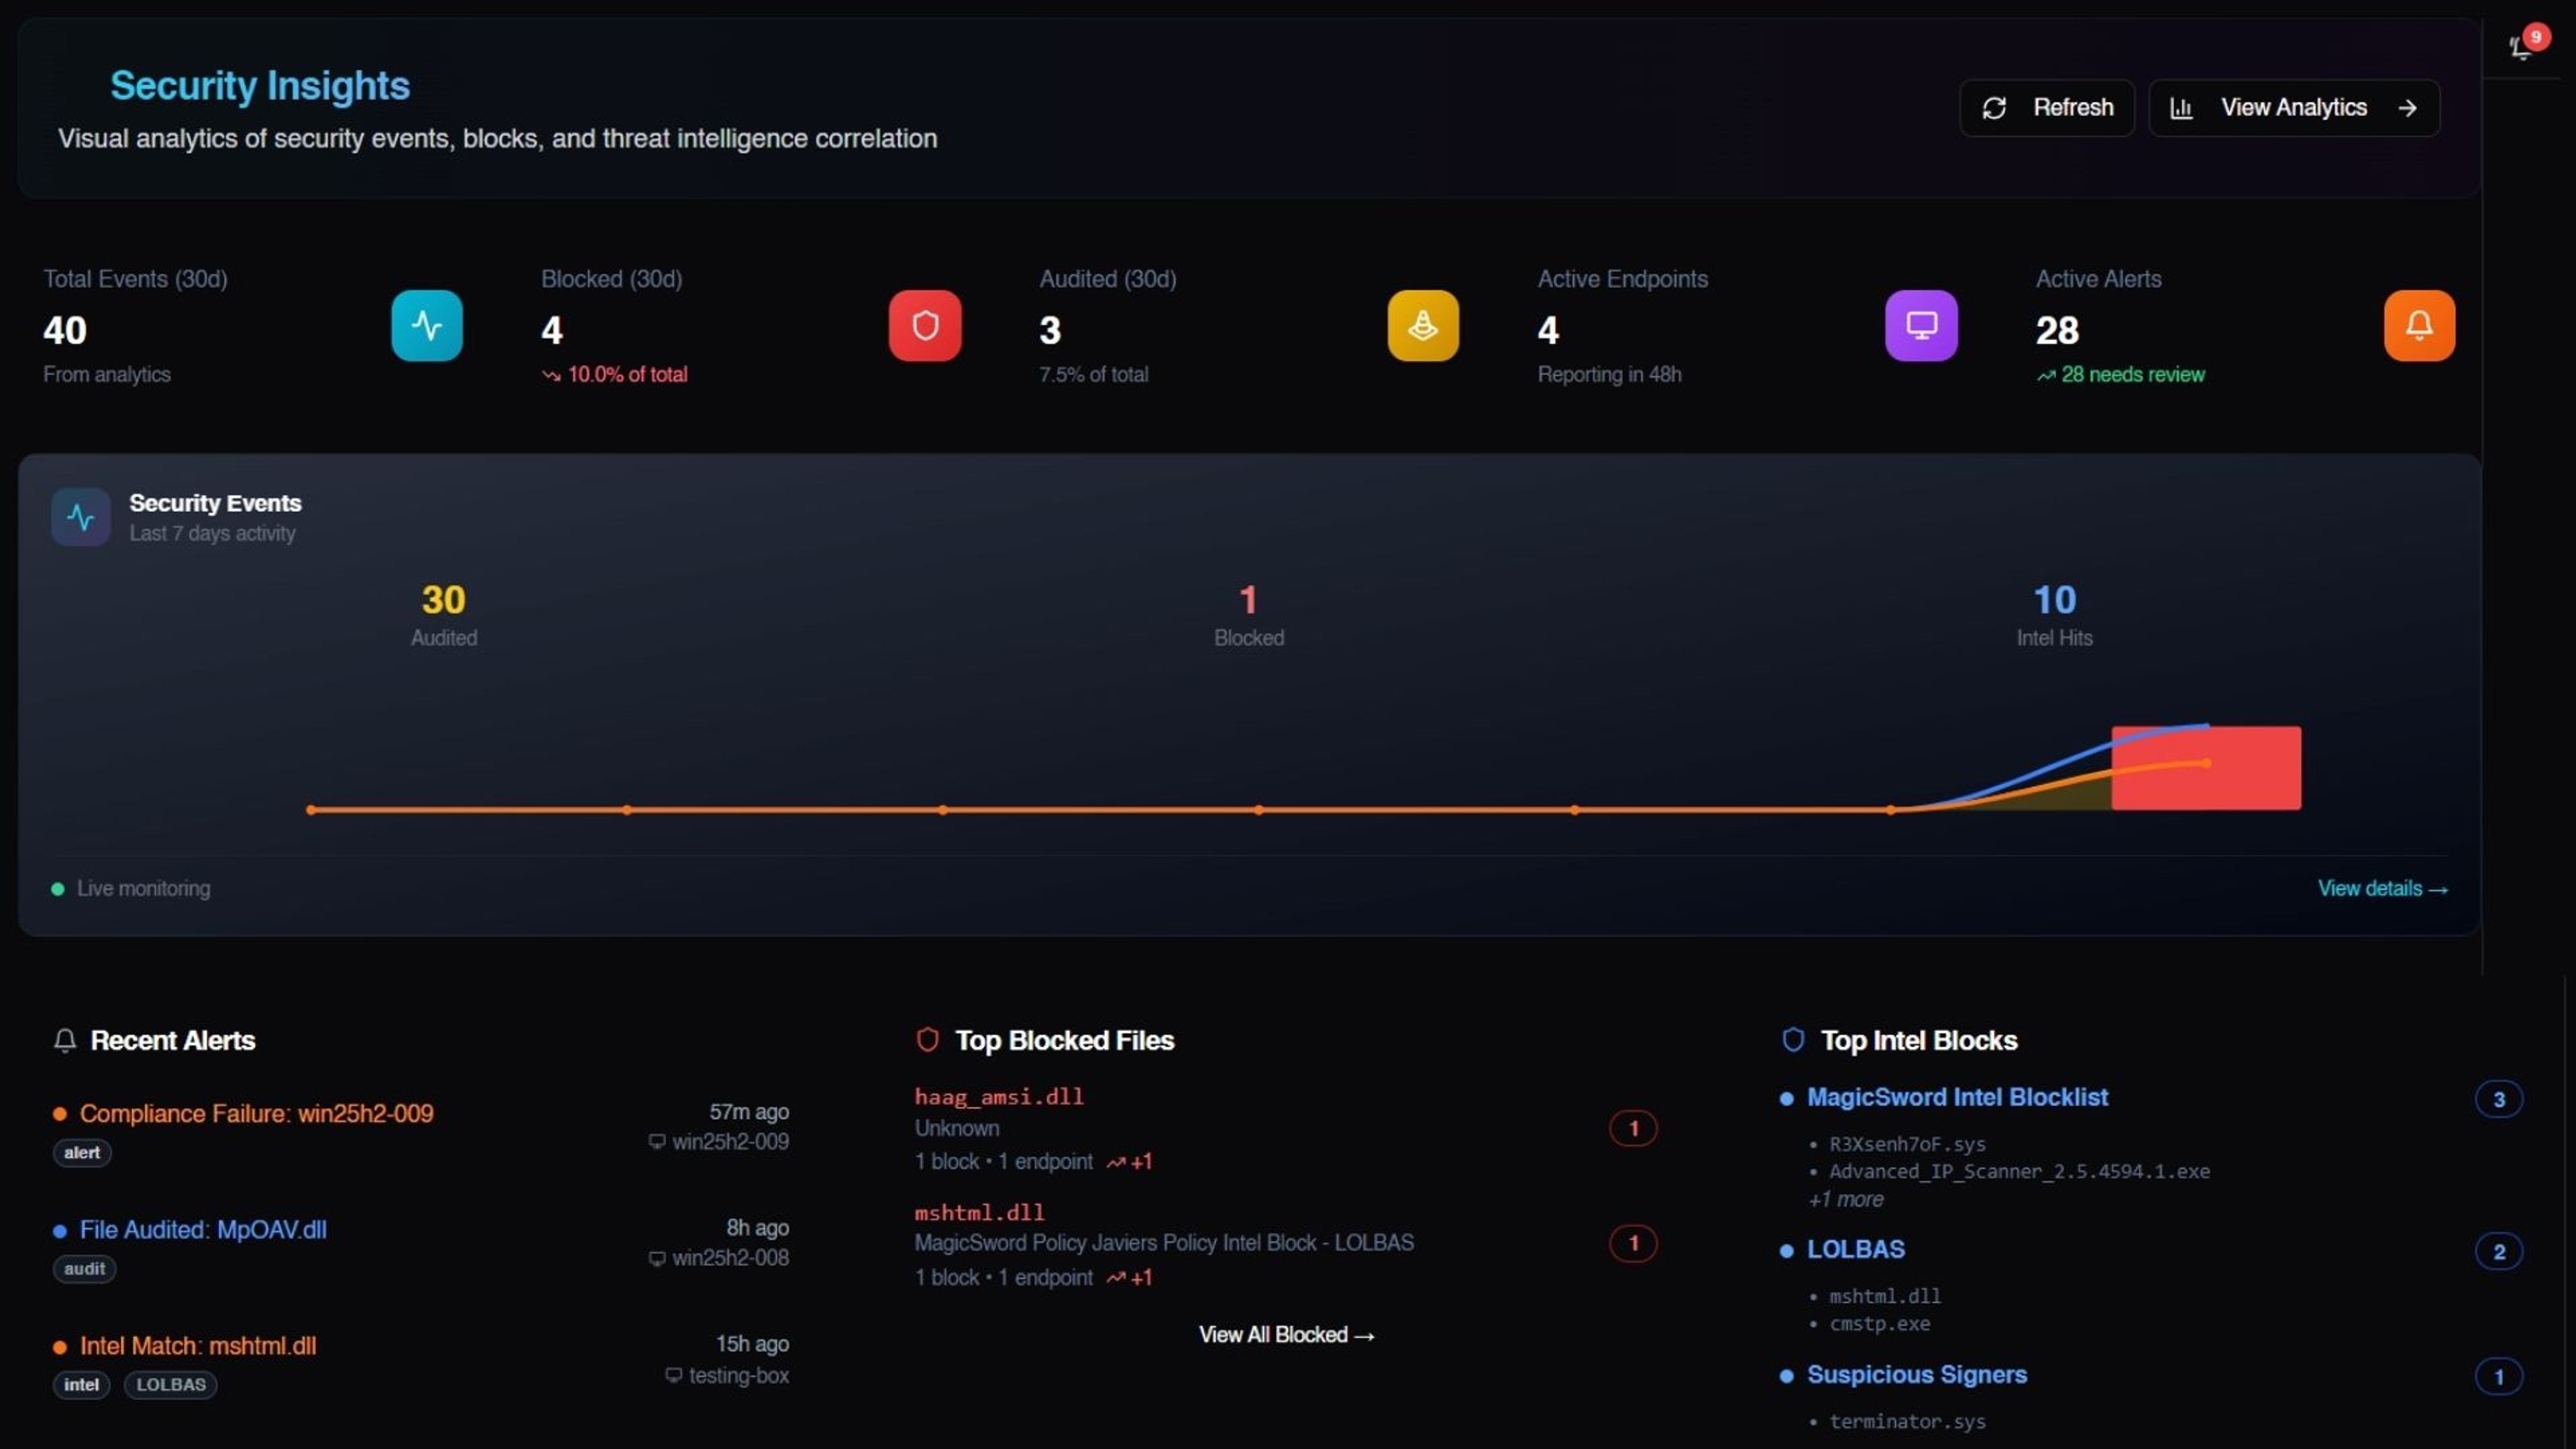The height and width of the screenshot is (1449, 2576).
Task: Click the count badge 1 for mshtml.dll
Action: pos(1633,1243)
